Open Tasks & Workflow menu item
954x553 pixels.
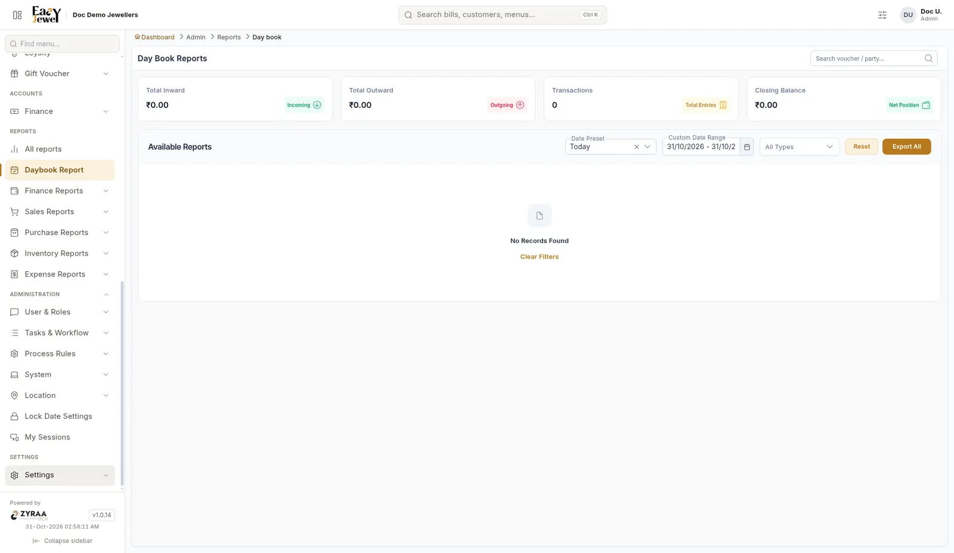point(60,333)
